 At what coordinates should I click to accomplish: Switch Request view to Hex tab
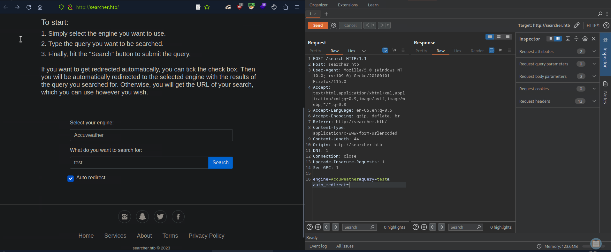coord(352,51)
